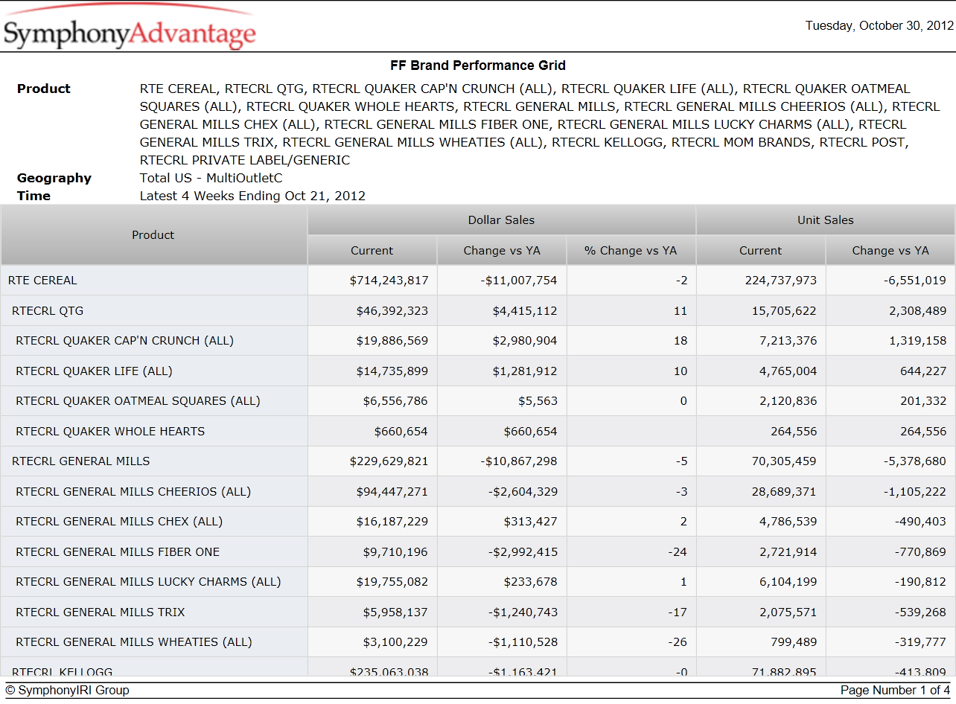The height and width of the screenshot is (704, 956).
Task: Click the $660,654 current dollar sales cell
Action: pos(372,431)
